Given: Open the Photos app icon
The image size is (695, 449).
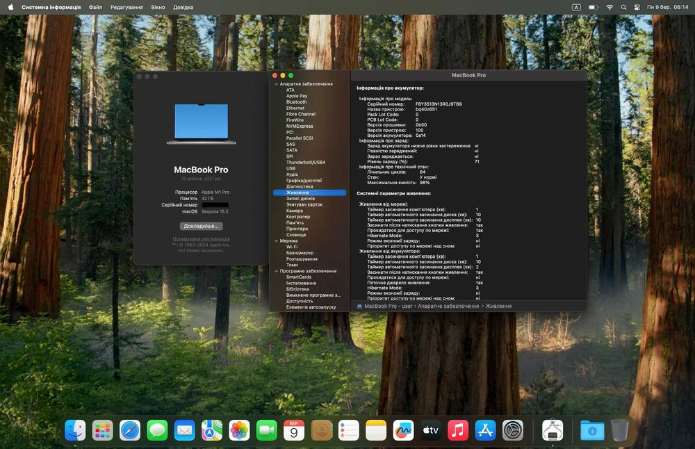Looking at the screenshot, I should 239,430.
